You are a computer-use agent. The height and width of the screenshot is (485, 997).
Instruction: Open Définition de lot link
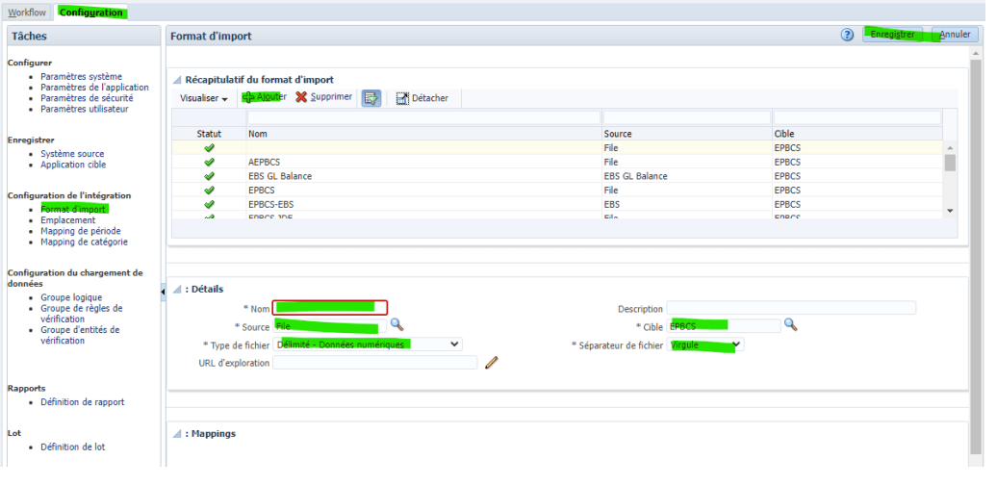click(73, 447)
